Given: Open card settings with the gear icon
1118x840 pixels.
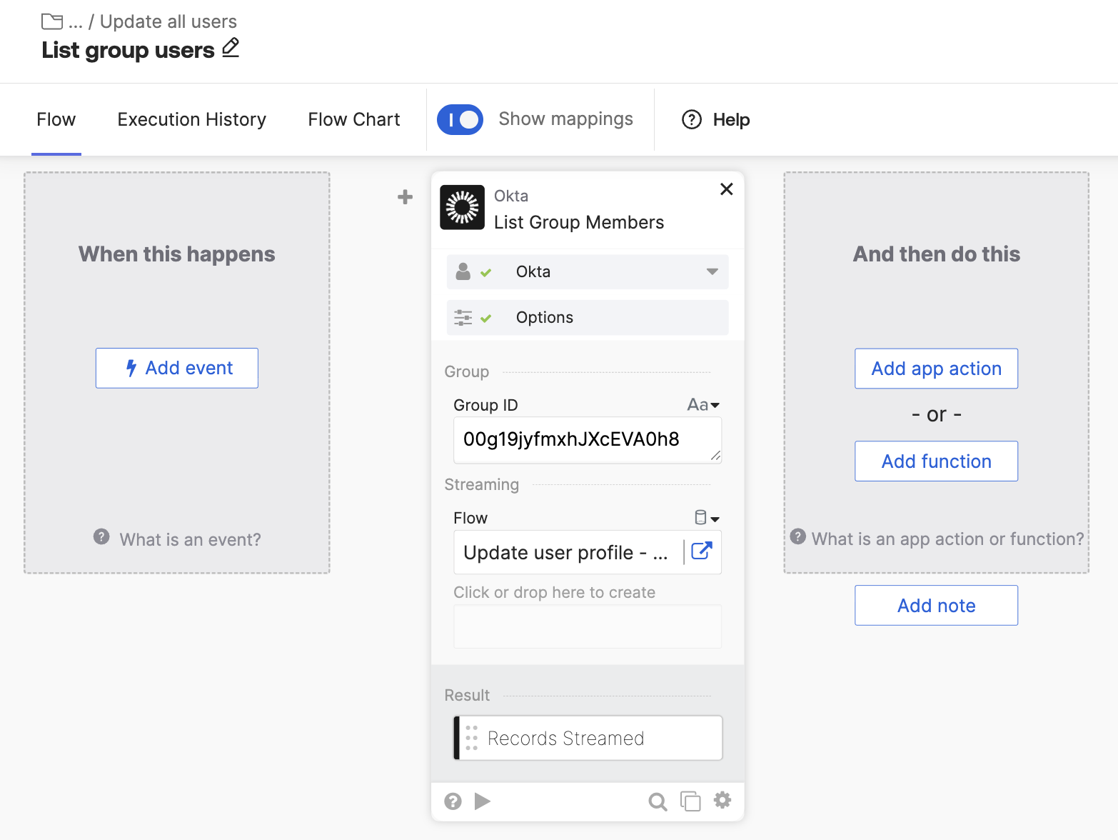Looking at the screenshot, I should (722, 800).
